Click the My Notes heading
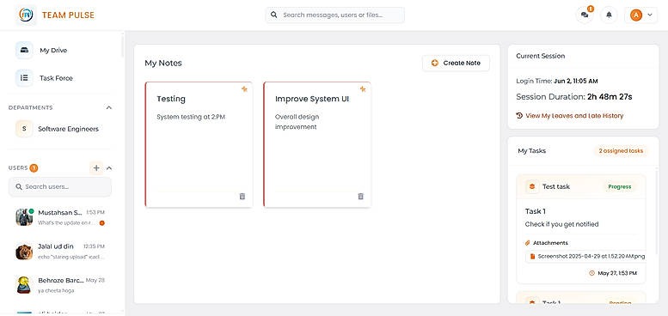 pos(163,64)
